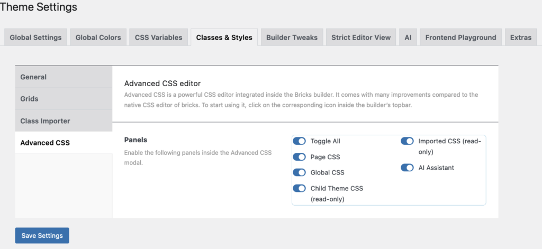542x249 pixels.
Task: Disable the Page CSS panel toggle
Action: (300, 157)
